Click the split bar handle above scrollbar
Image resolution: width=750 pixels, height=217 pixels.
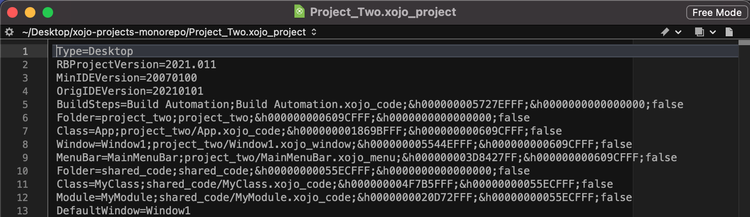pyautogui.click(x=744, y=43)
